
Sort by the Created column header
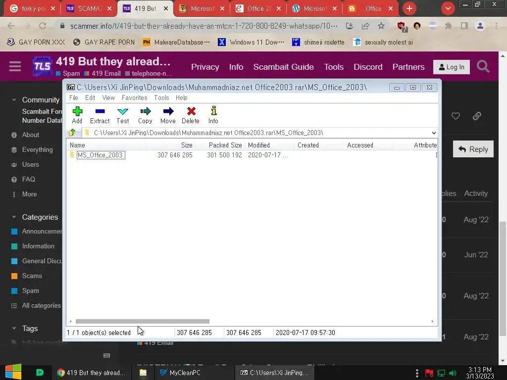coord(319,145)
